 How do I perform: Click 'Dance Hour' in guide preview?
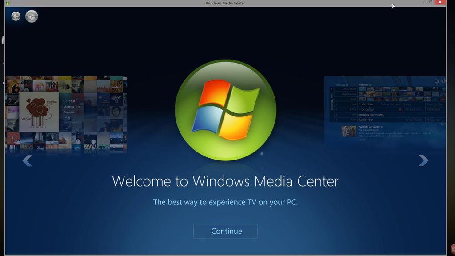366,120
